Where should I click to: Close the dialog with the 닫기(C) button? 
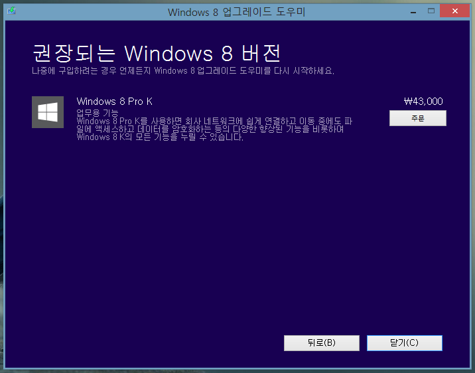coord(405,343)
